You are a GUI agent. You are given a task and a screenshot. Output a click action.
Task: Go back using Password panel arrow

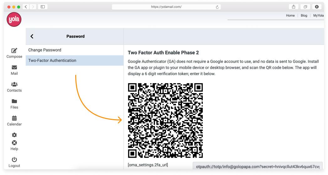click(x=32, y=36)
